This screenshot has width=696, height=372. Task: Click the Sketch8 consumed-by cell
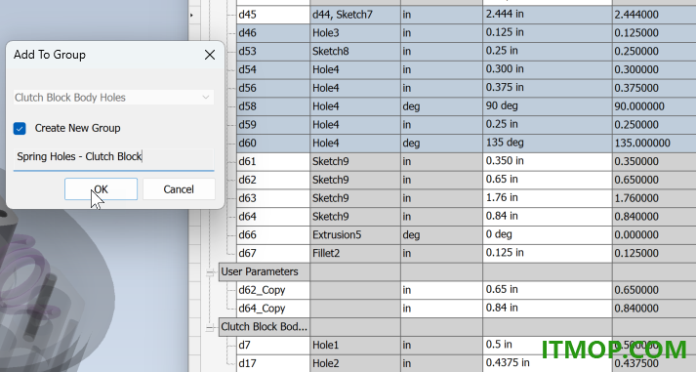click(355, 51)
